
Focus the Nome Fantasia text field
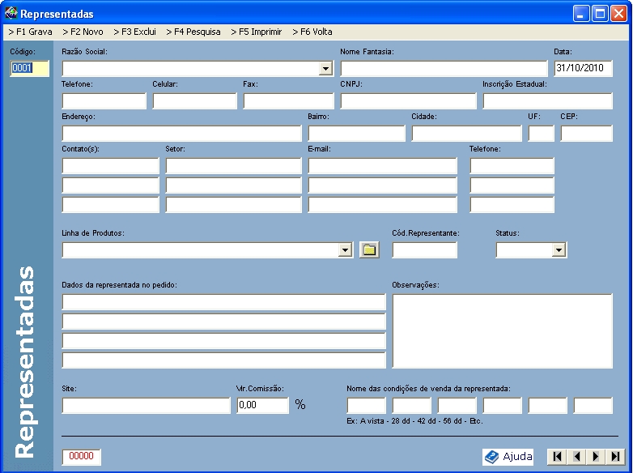click(x=444, y=69)
